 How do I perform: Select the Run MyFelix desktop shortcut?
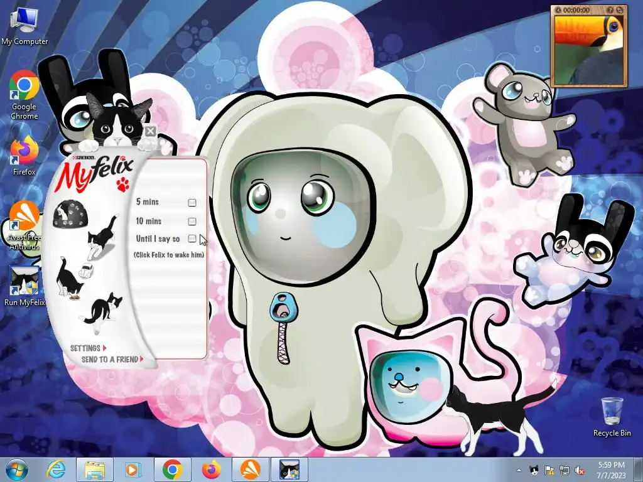(x=24, y=286)
